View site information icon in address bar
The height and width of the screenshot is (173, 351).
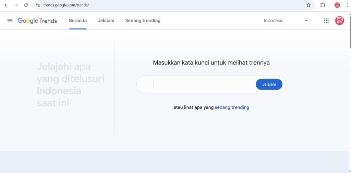38,5
